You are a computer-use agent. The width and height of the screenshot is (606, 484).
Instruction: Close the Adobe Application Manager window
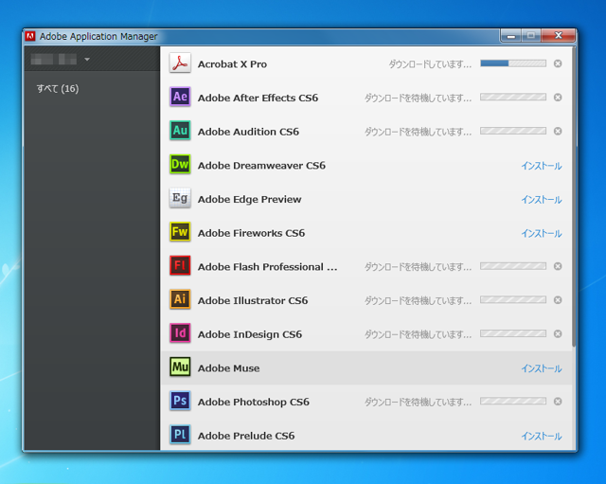(x=559, y=36)
